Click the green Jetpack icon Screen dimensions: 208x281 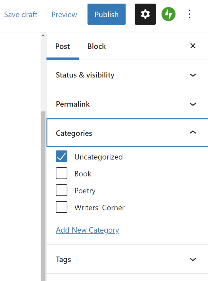[168, 14]
